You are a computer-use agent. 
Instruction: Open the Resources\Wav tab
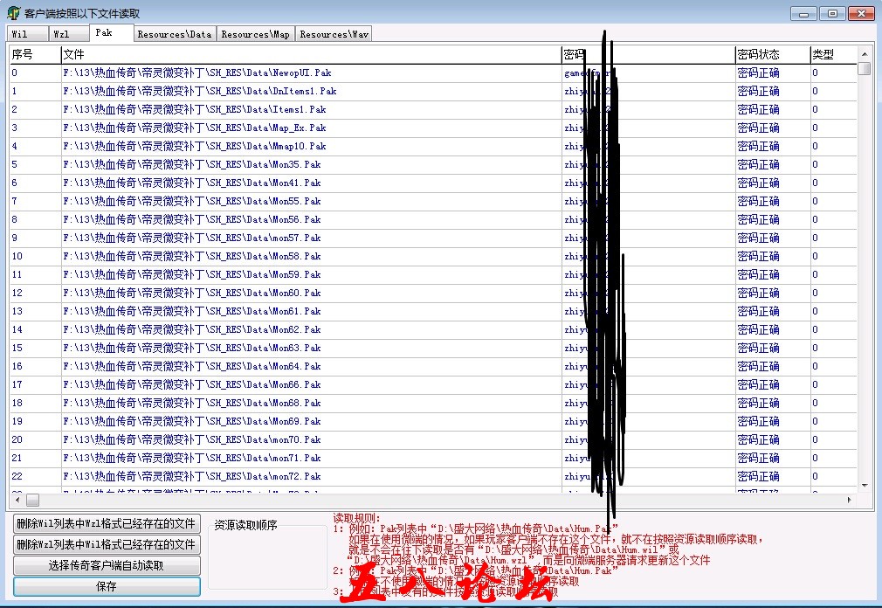point(334,34)
